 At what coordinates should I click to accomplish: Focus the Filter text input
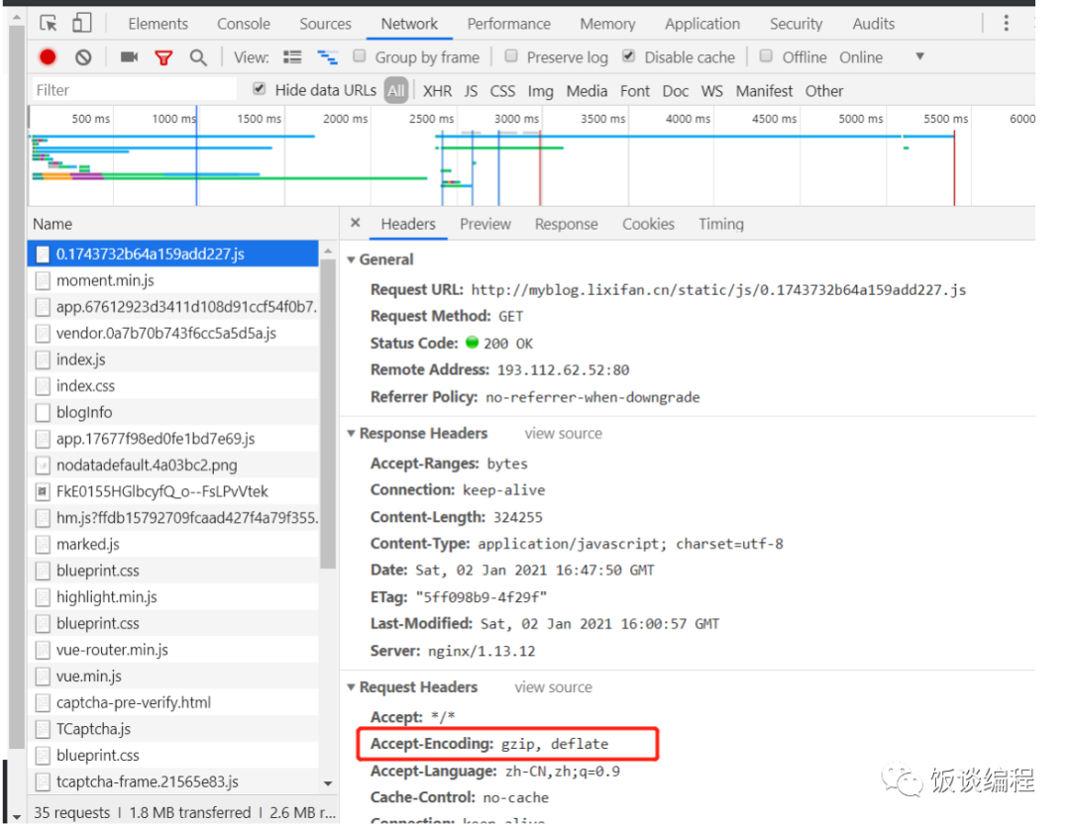(x=135, y=90)
